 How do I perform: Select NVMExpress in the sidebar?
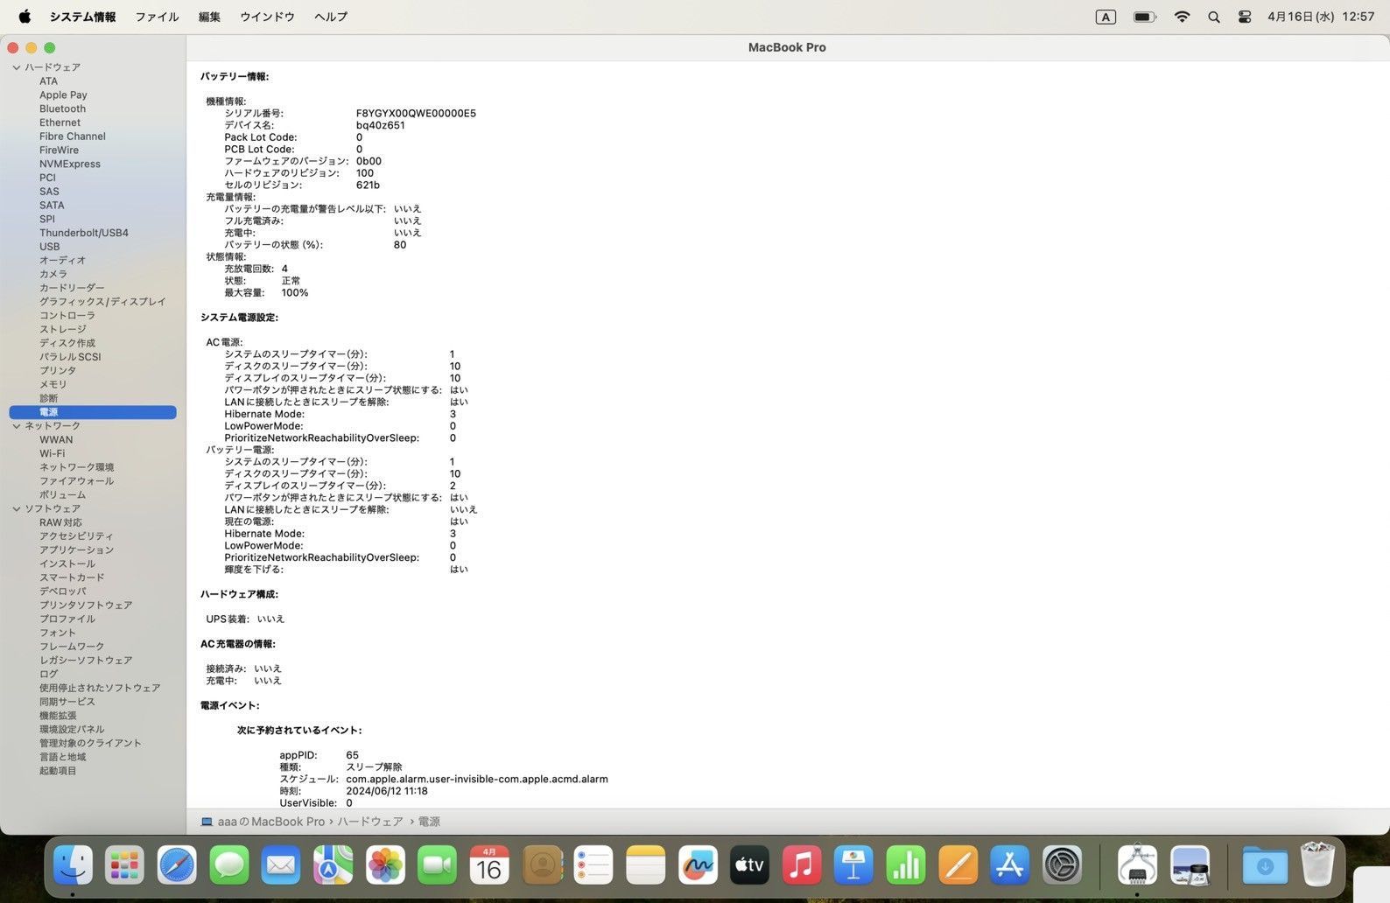click(x=69, y=164)
